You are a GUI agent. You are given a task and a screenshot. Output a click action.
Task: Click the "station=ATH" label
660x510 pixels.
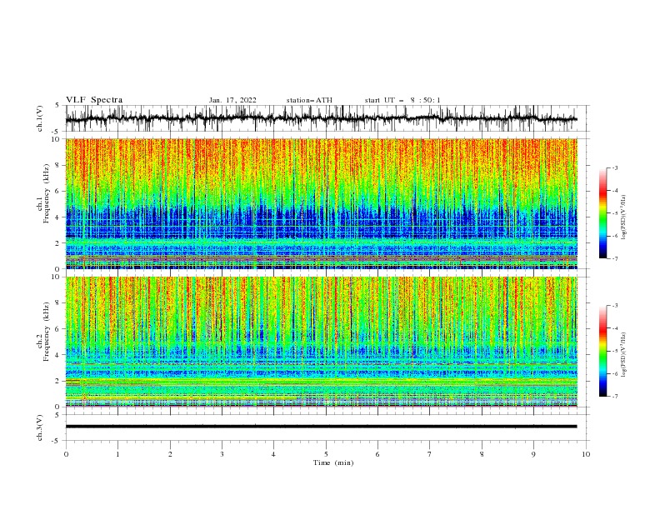(309, 100)
